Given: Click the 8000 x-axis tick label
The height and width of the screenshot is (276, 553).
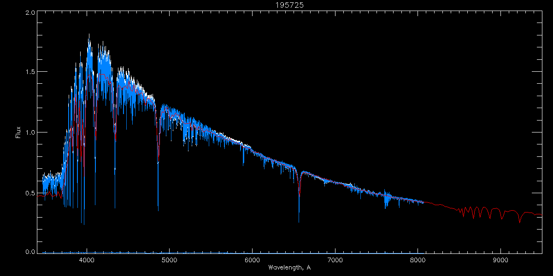Looking at the screenshot, I should pyautogui.click(x=418, y=260).
